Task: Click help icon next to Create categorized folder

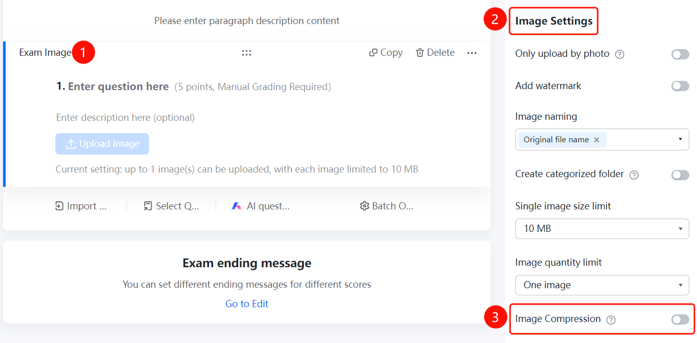Action: pyautogui.click(x=634, y=175)
